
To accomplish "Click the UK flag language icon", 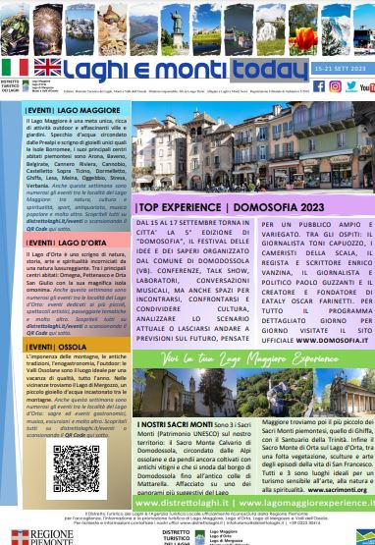I will [48, 68].
